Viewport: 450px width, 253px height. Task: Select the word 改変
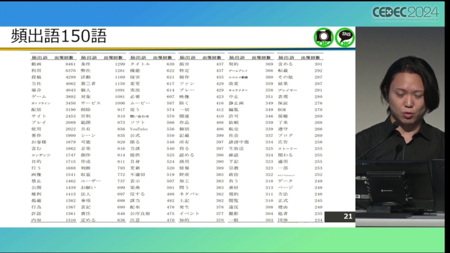point(234,84)
